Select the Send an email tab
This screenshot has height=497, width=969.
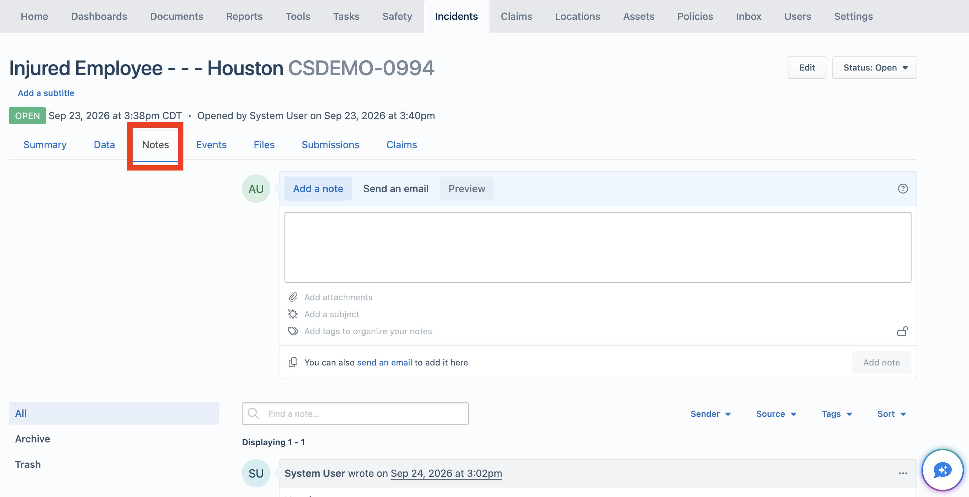coord(396,189)
